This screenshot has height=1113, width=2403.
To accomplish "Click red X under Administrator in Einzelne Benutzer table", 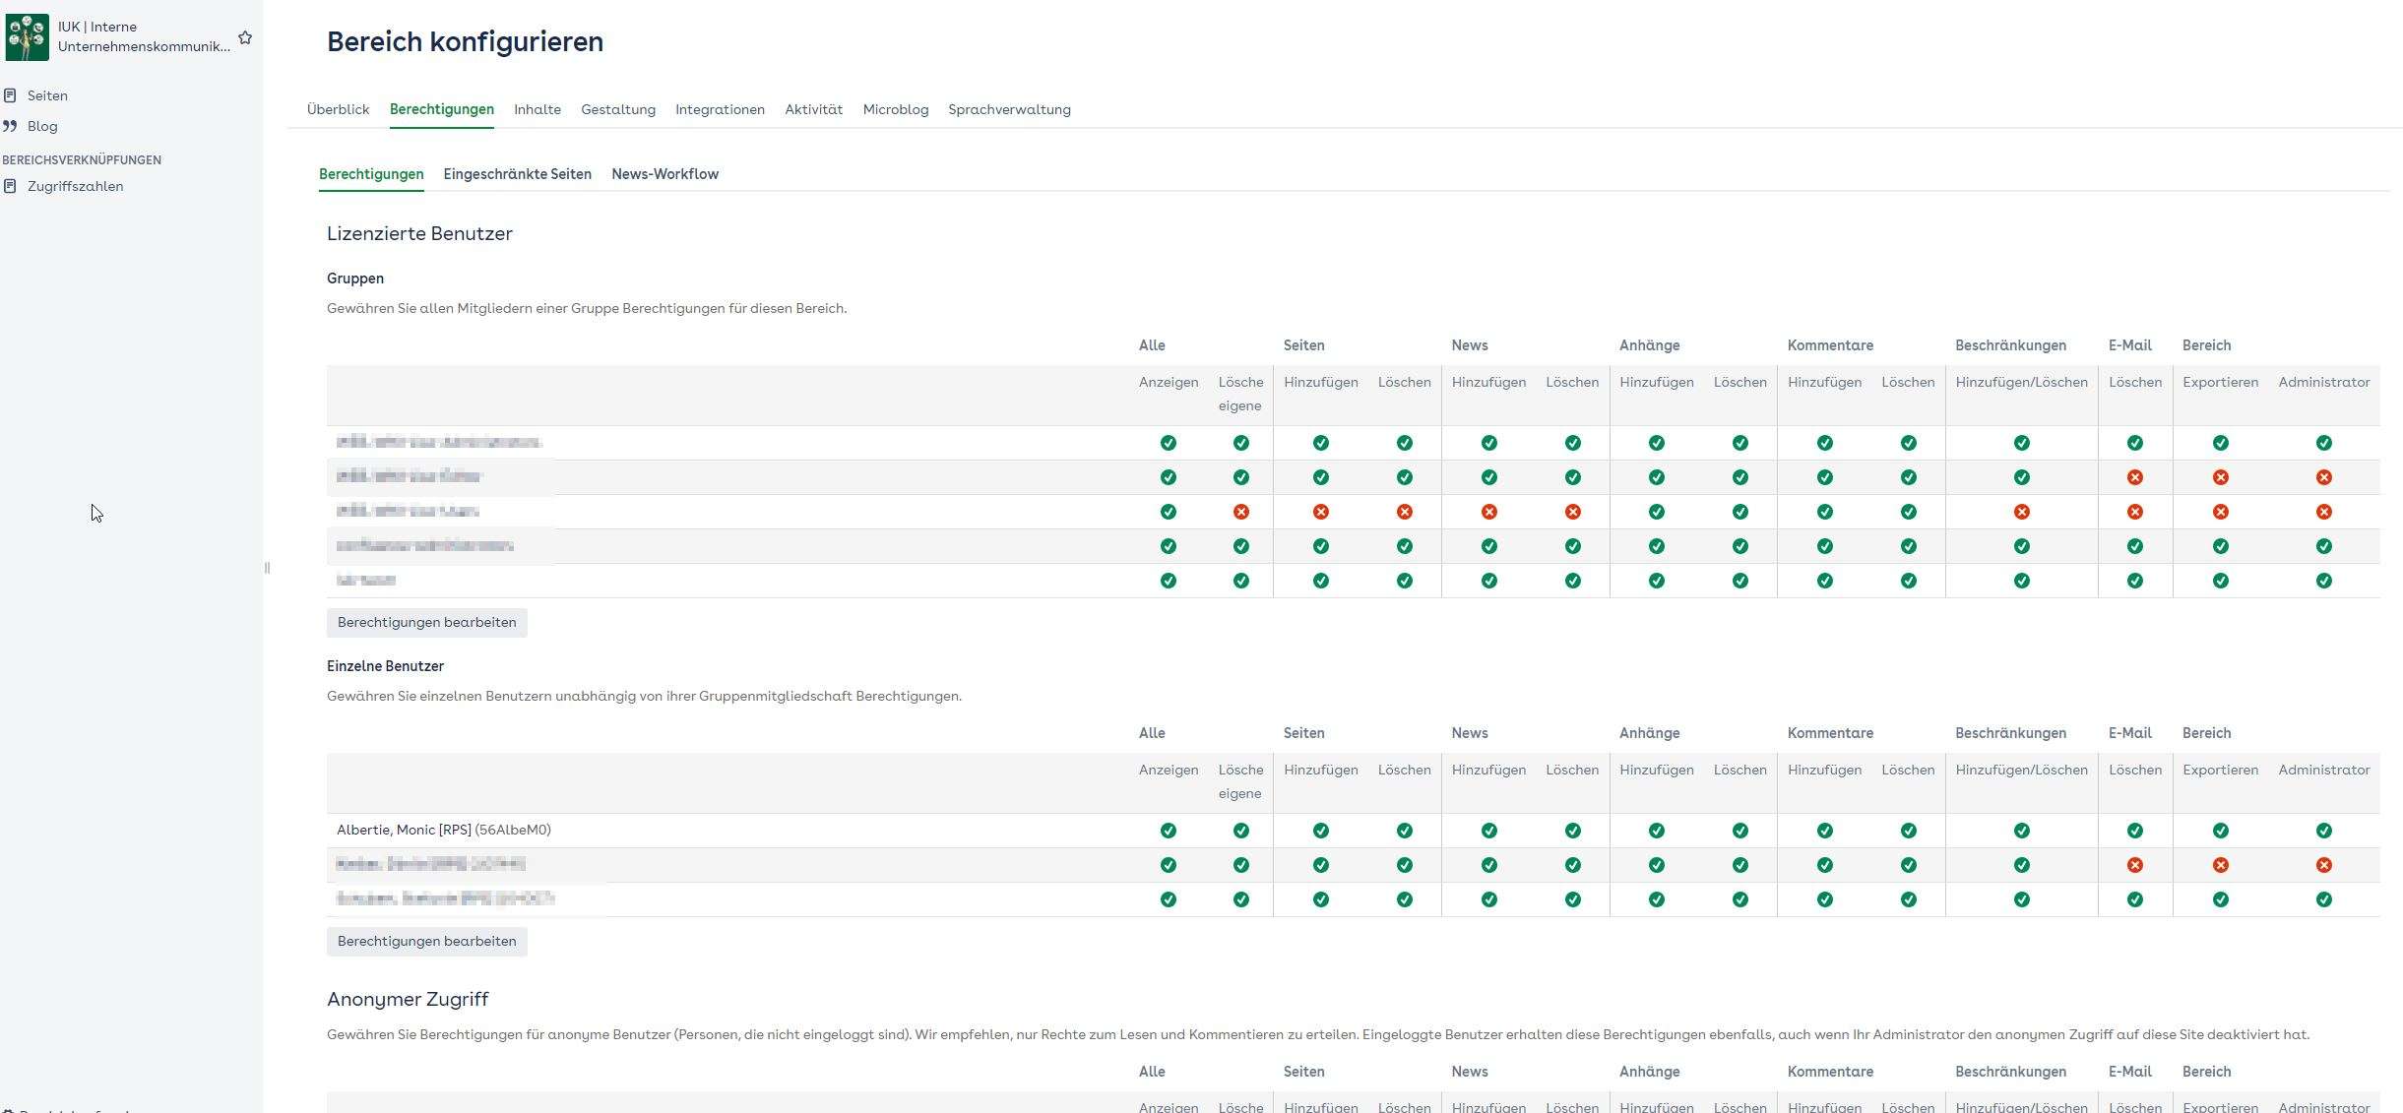I will click(x=2324, y=865).
